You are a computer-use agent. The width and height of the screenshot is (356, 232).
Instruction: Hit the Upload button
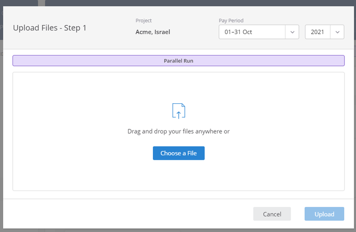tap(324, 214)
